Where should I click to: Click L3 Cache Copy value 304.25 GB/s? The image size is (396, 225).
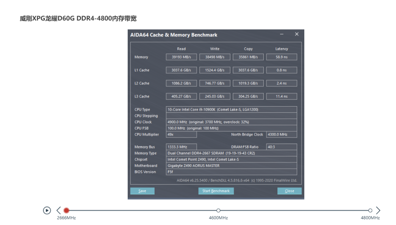point(248,96)
